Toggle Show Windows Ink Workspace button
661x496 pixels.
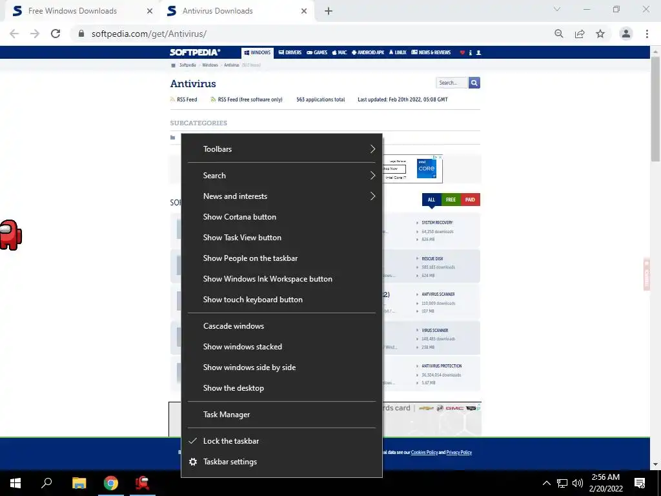tap(281, 279)
